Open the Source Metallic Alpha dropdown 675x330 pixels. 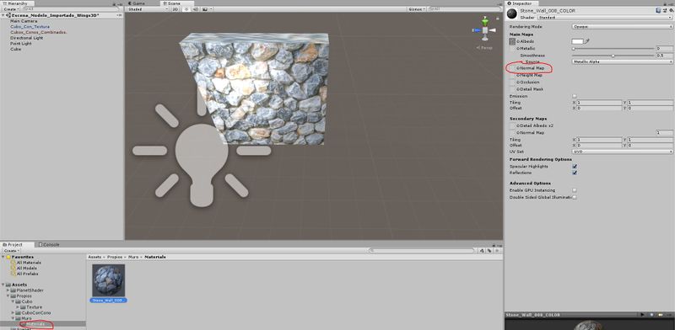click(622, 62)
